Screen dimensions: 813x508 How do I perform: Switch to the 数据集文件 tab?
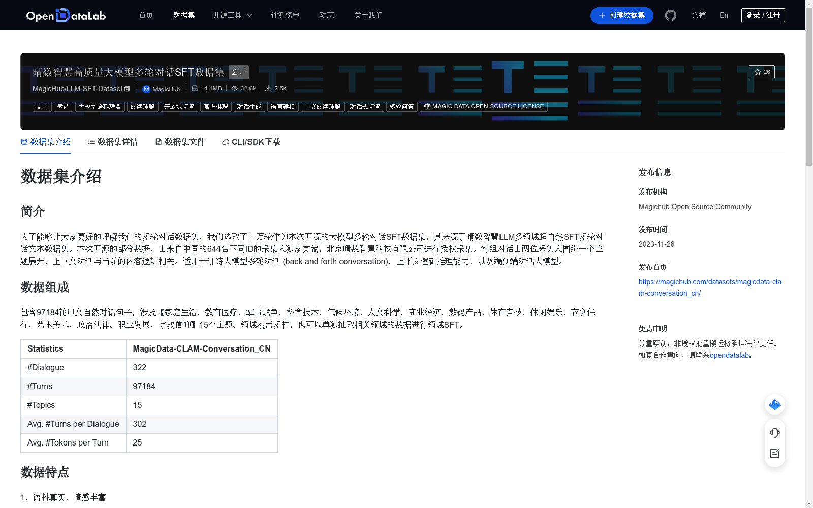click(x=180, y=142)
